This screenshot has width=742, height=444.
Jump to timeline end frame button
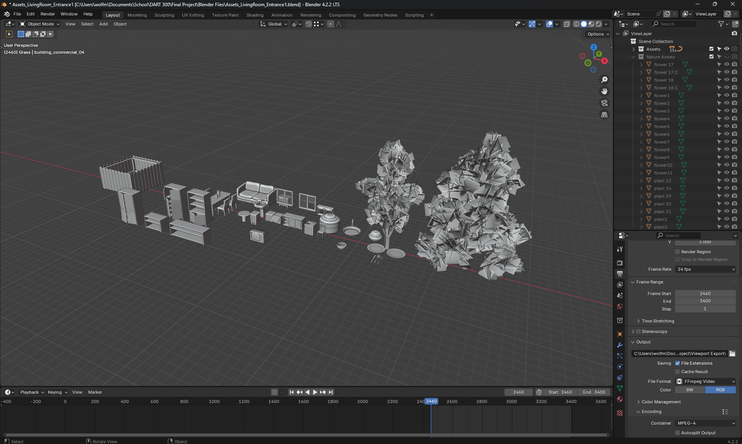[331, 392]
